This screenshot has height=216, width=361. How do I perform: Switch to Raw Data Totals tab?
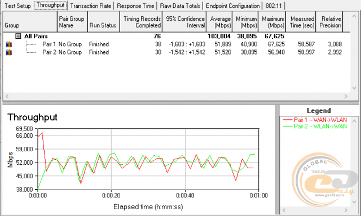tap(180, 6)
